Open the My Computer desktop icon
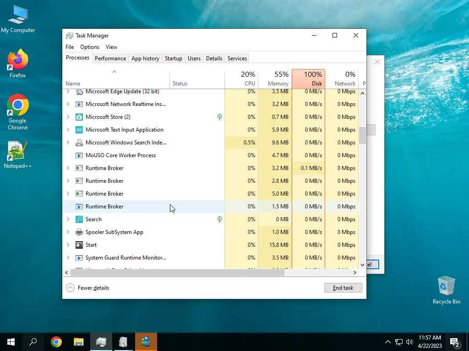The width and height of the screenshot is (469, 351). point(18,19)
